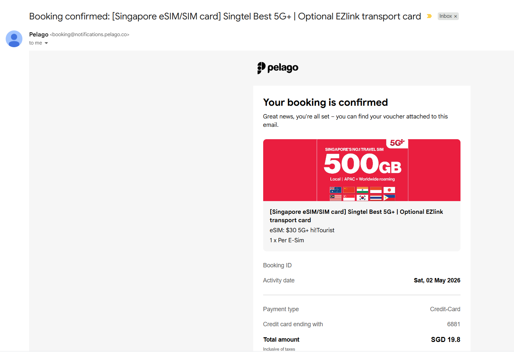Click the 5G+ badge on banner

(x=397, y=143)
